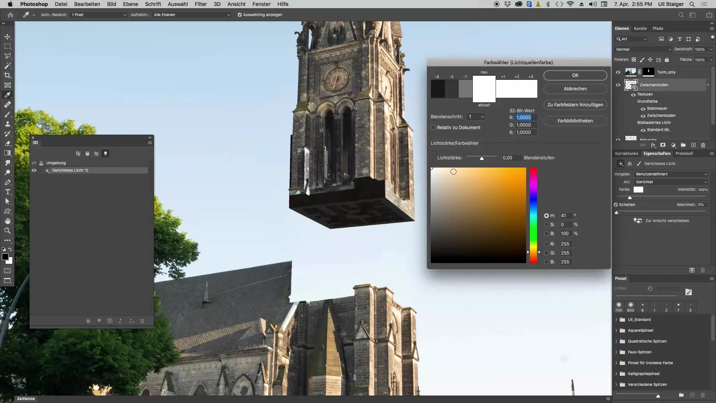
Task: Toggle visibility of Umgebung in 3D panel
Action: 34,163
